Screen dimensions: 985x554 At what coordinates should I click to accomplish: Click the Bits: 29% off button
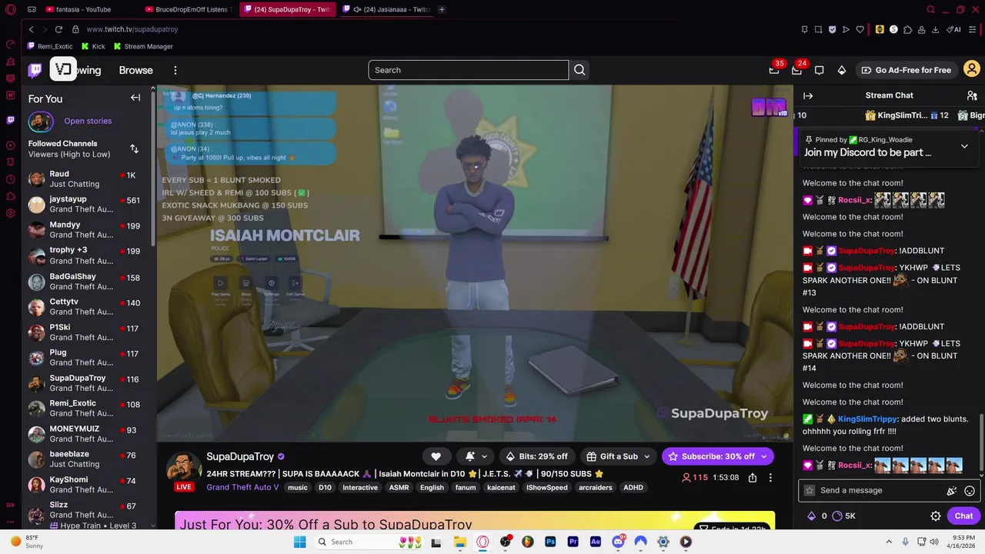pyautogui.click(x=536, y=456)
